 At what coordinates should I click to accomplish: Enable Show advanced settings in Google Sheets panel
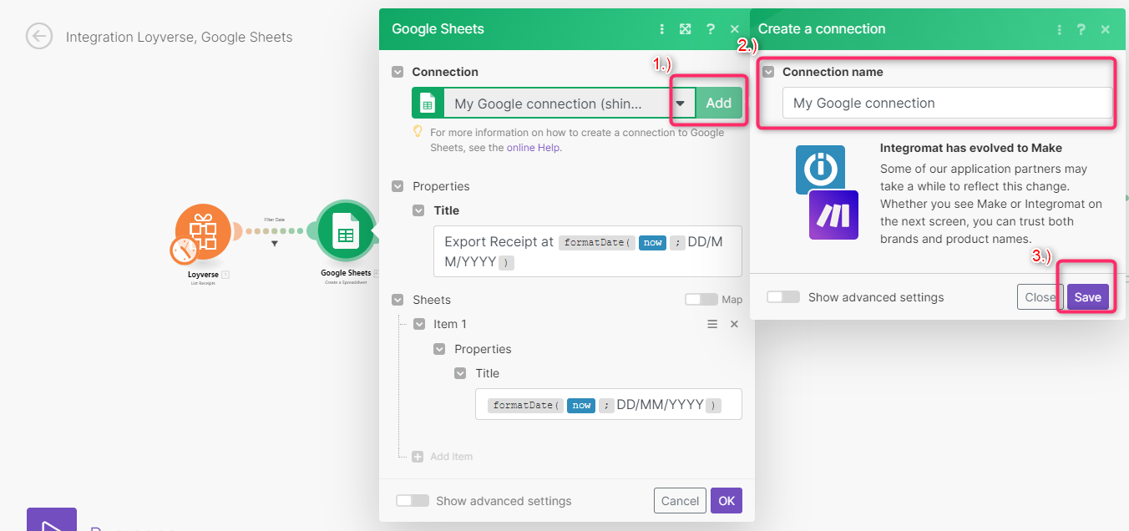coord(412,500)
